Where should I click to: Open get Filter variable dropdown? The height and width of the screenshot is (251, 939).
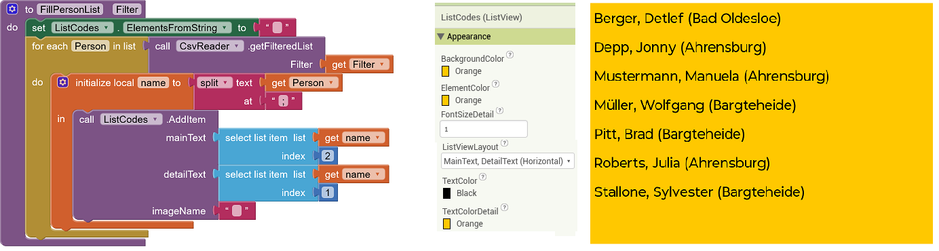[x=369, y=64]
